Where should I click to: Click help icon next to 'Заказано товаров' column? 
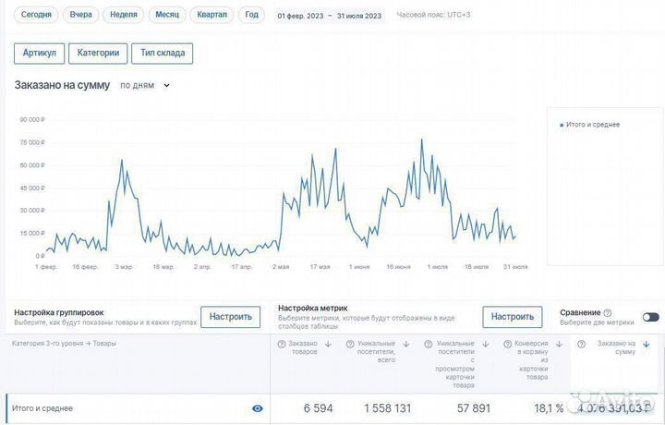(282, 345)
